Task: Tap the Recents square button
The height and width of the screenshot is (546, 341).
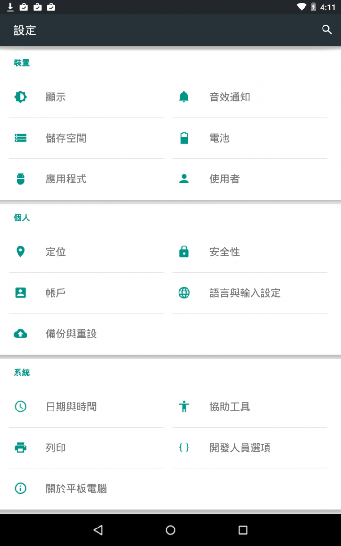Action: click(243, 530)
